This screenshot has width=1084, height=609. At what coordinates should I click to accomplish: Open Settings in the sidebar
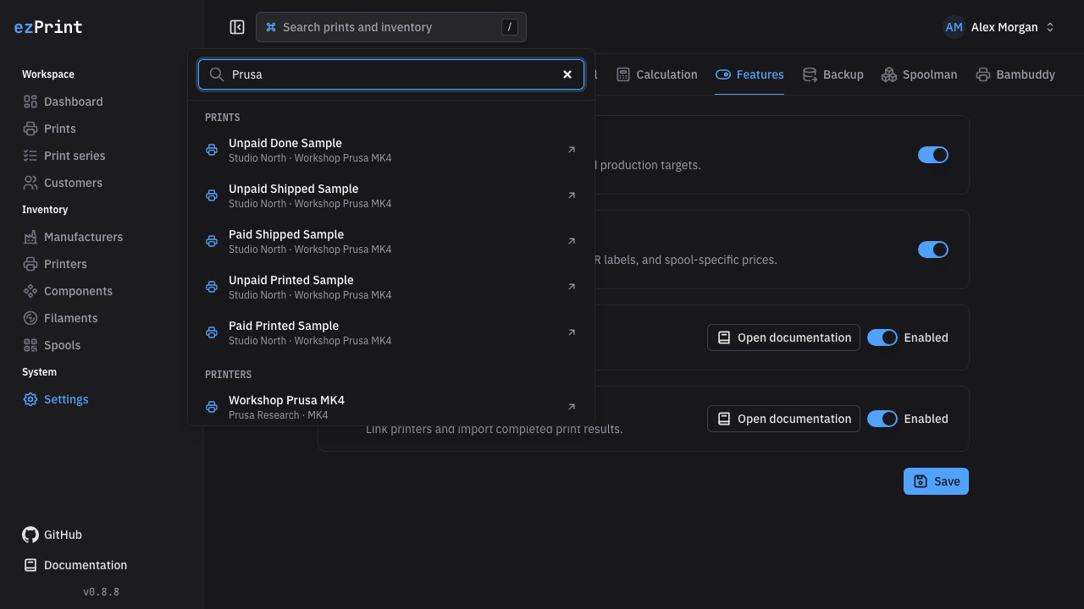(102, 399)
